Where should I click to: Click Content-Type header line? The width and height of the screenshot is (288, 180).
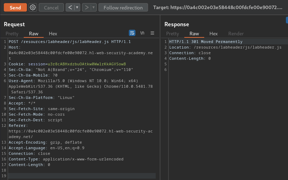(x=66, y=159)
